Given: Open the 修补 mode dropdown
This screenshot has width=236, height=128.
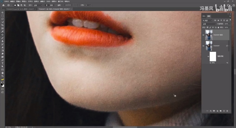Looking at the screenshot, I should 38,5.
